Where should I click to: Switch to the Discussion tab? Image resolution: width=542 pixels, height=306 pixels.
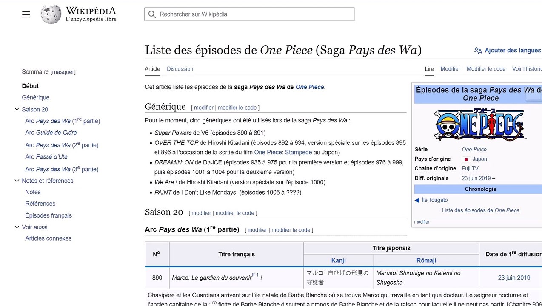pos(180,69)
